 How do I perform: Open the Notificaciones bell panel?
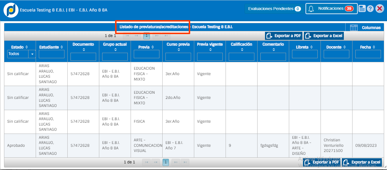click(x=331, y=9)
